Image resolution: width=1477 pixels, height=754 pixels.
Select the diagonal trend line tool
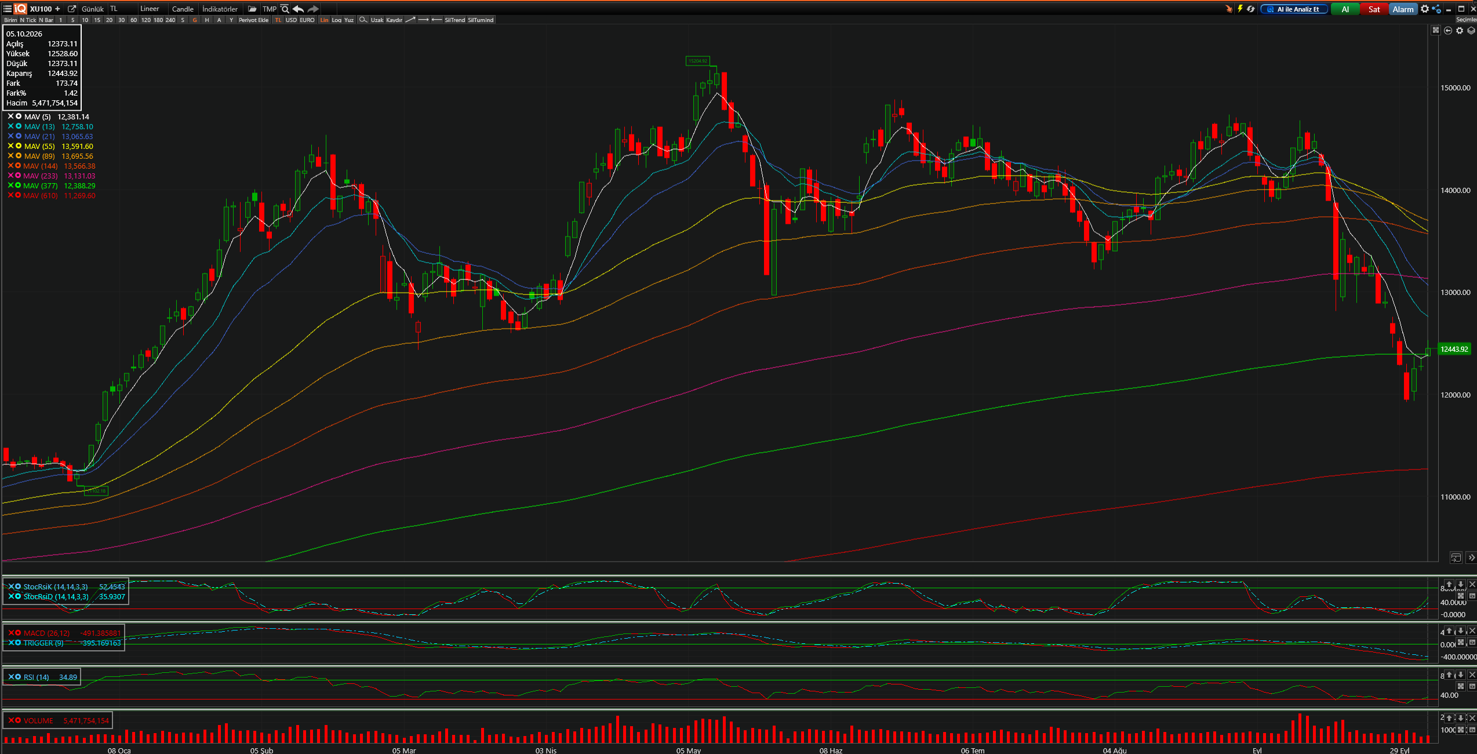410,20
